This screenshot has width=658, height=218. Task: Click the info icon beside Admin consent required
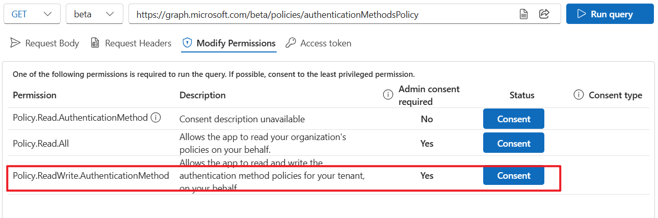coord(388,95)
